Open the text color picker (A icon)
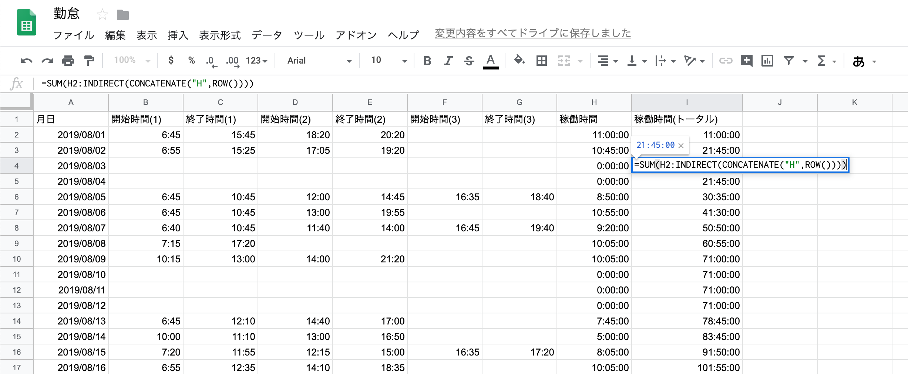Viewport: 908px width, 374px height. point(491,61)
